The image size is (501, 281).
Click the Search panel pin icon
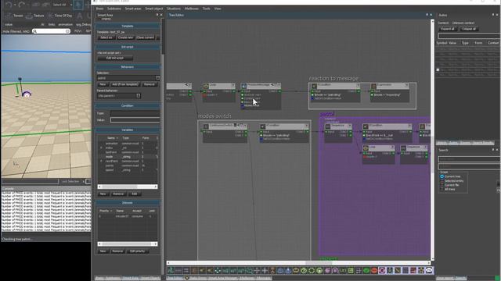click(493, 150)
